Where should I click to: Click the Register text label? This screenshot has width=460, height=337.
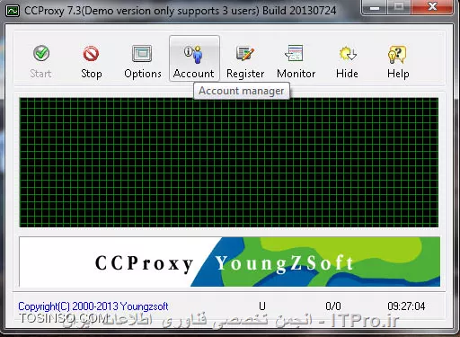pos(245,74)
